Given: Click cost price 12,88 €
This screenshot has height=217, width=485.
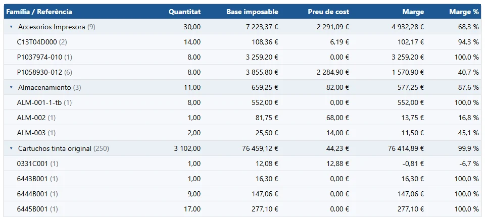Looking at the screenshot, I should (x=338, y=164).
